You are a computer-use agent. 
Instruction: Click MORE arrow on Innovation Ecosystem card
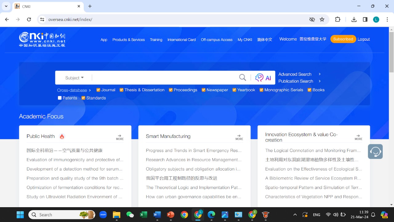(x=358, y=137)
